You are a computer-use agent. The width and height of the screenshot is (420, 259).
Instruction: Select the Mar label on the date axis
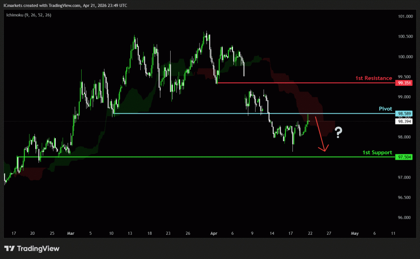pyautogui.click(x=71, y=233)
